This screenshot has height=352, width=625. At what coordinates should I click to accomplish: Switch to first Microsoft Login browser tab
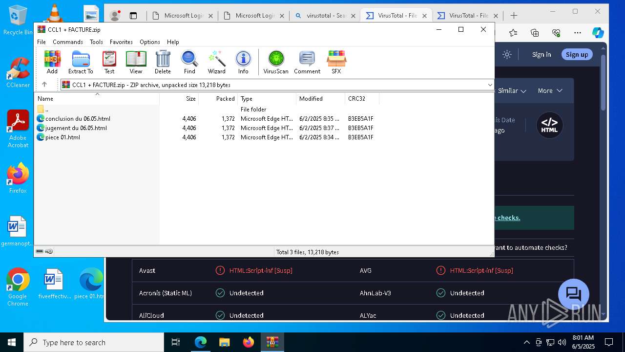point(182,16)
